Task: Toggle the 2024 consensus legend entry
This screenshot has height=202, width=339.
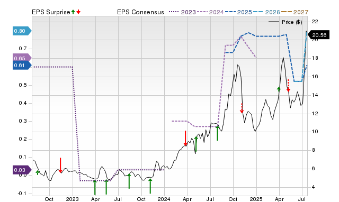Action: (210, 12)
